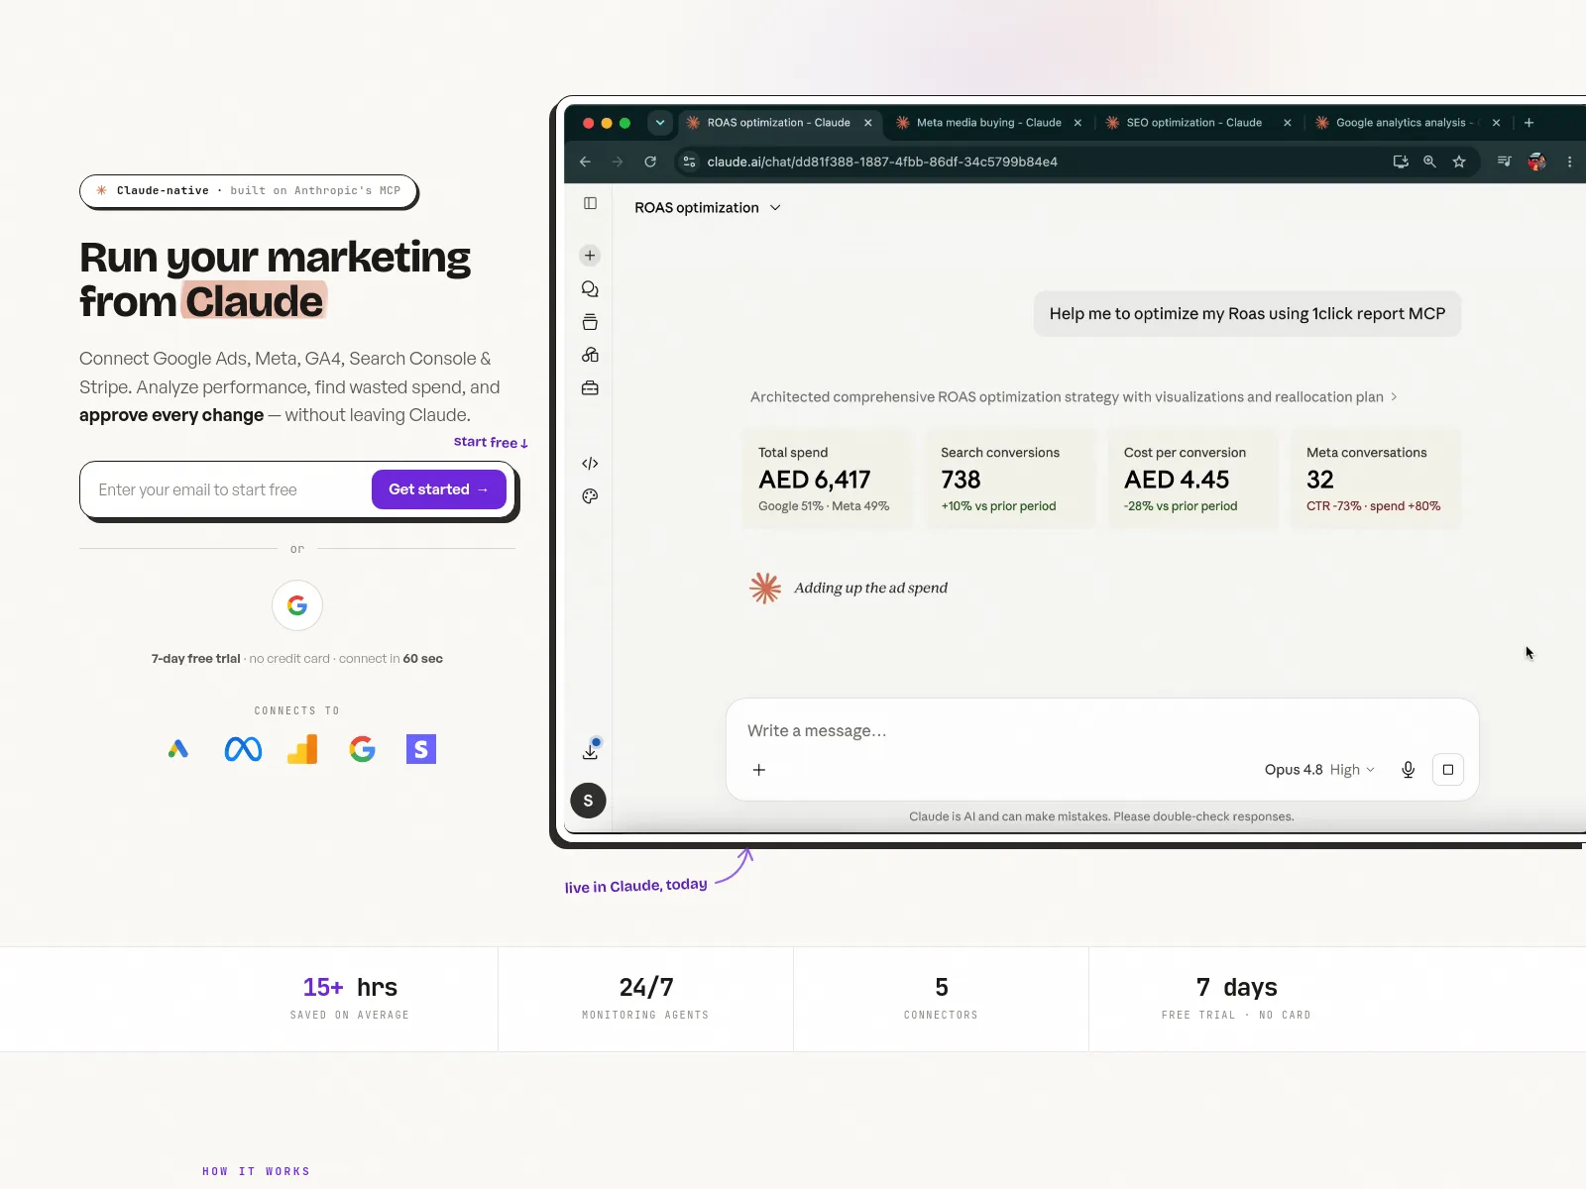Click the start free link
Viewport: 1586px width, 1189px height.
pos(491,443)
